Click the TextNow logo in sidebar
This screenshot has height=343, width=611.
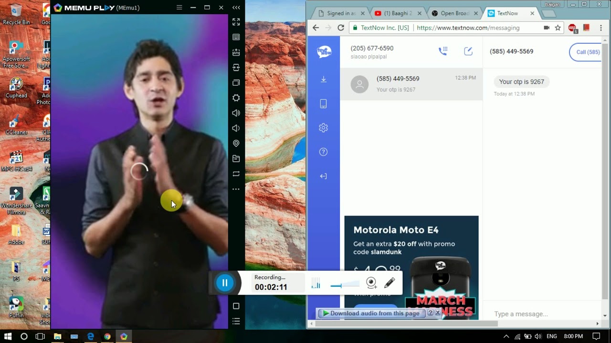(324, 51)
